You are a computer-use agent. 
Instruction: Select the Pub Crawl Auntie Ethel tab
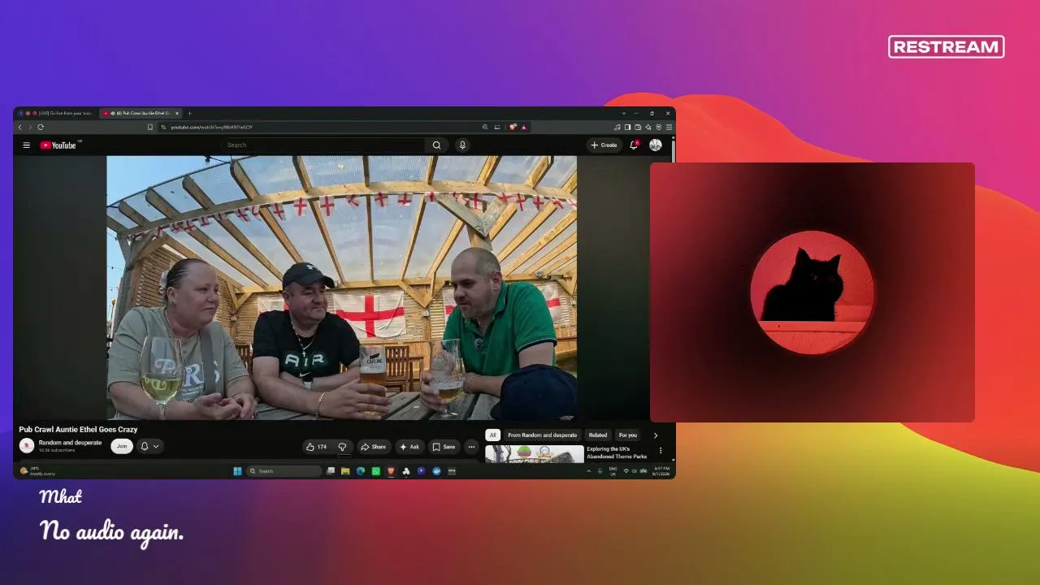[x=141, y=113]
